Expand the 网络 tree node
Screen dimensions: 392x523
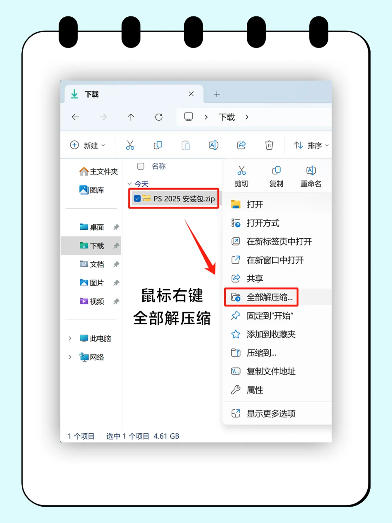[70, 357]
